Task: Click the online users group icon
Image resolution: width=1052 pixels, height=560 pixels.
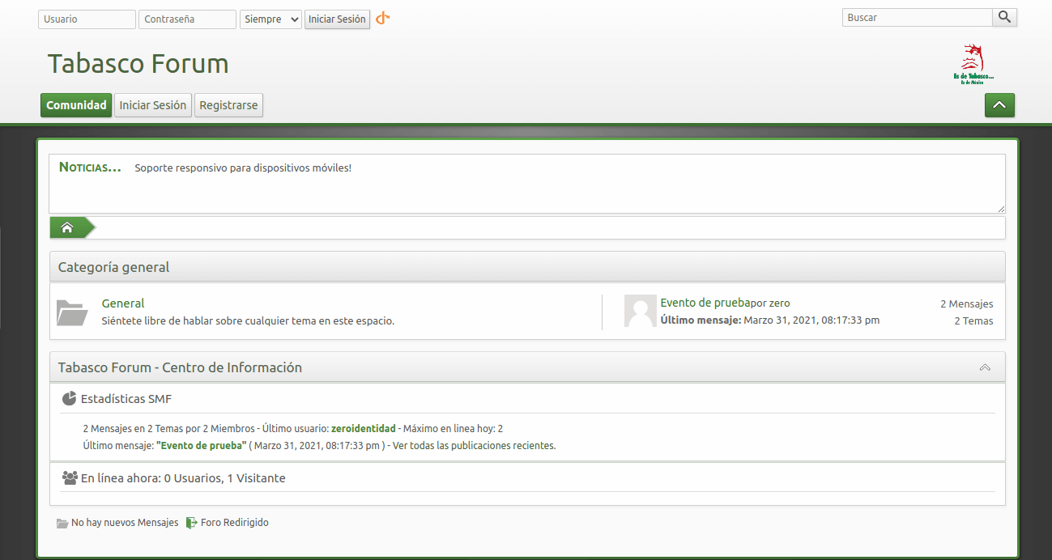Action: click(70, 477)
